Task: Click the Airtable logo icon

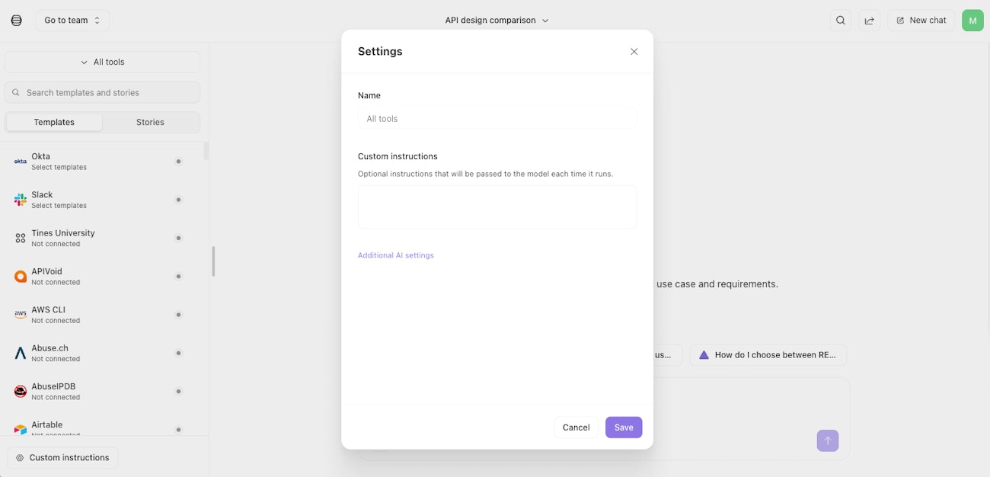Action: 21,430
